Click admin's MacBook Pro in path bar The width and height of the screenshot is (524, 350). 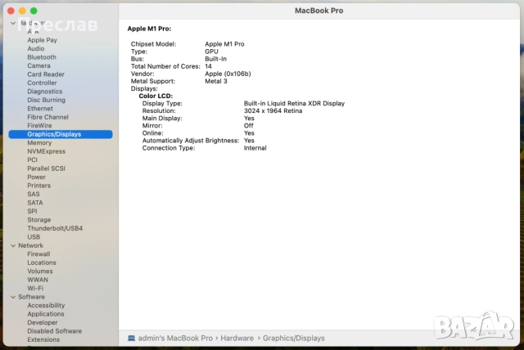(x=175, y=339)
